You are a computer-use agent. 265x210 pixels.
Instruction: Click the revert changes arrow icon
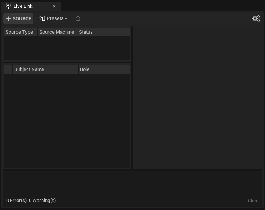(78, 18)
